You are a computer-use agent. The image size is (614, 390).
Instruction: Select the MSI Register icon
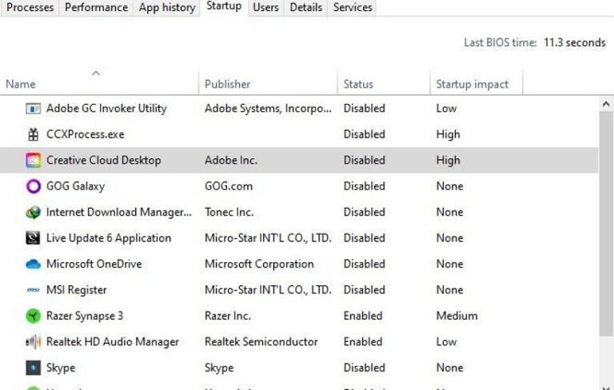tap(33, 290)
